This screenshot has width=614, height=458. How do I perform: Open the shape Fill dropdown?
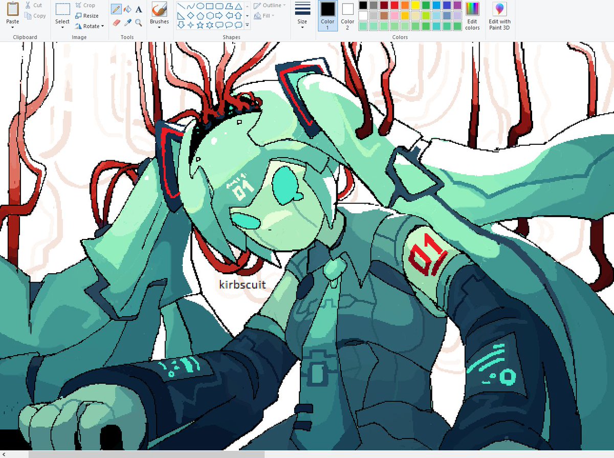click(265, 16)
